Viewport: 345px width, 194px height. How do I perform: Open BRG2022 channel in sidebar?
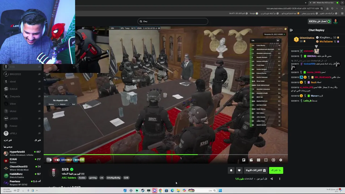pos(22,74)
